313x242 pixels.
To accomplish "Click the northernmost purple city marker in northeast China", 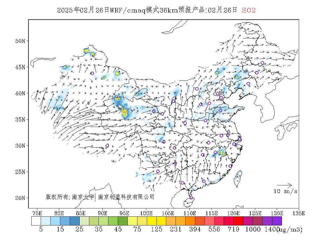I will point(262,63).
